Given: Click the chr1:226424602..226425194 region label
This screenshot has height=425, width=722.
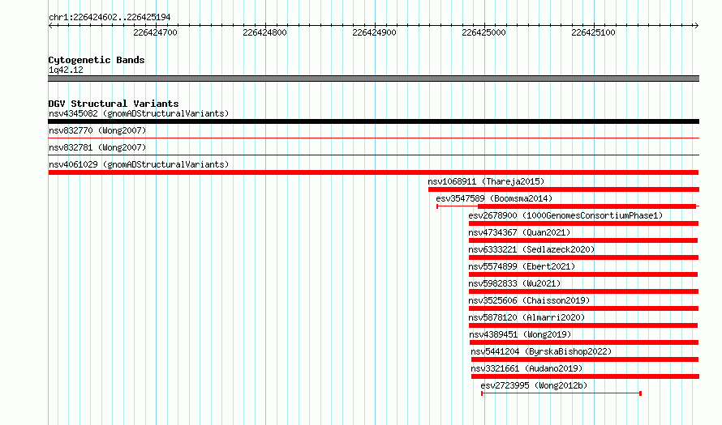Looking at the screenshot, I should [110, 17].
